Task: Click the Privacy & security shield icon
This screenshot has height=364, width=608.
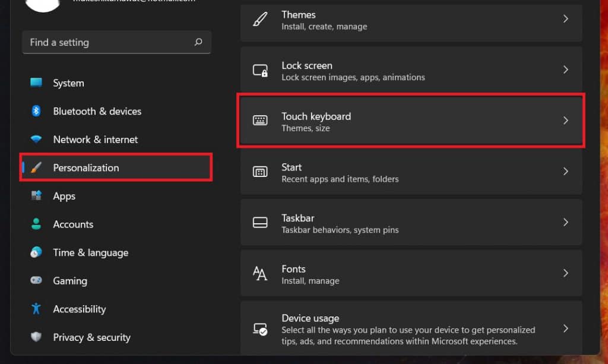Action: (36, 337)
